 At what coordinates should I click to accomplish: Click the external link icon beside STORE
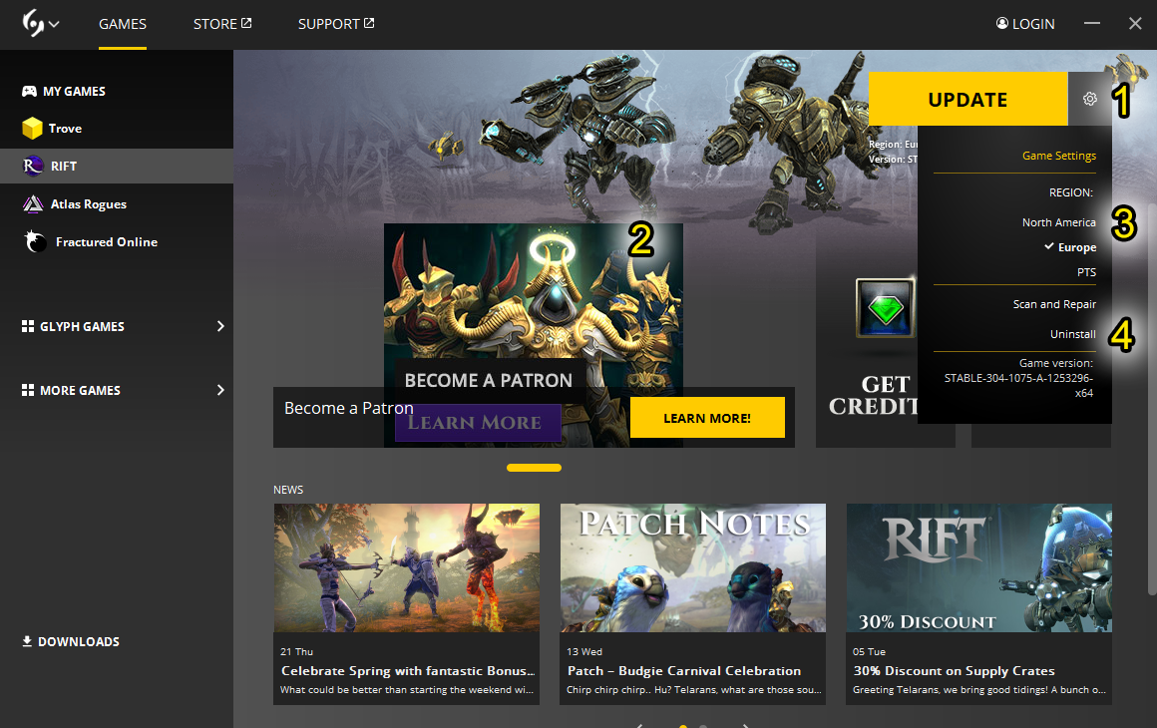pyautogui.click(x=246, y=23)
